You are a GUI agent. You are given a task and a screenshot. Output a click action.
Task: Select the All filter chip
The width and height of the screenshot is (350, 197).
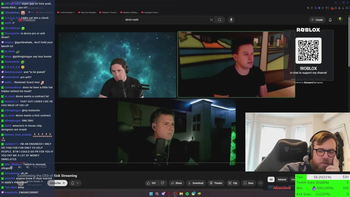click(x=271, y=179)
